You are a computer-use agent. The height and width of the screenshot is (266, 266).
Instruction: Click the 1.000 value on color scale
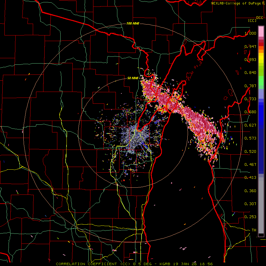click(x=250, y=33)
